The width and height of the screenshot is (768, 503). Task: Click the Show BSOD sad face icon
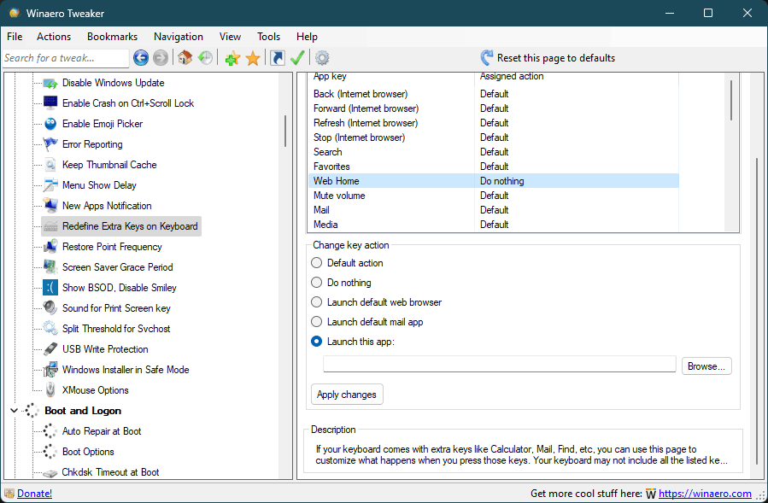coord(50,288)
